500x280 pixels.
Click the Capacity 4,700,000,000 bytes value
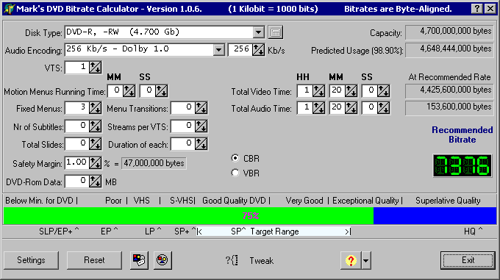click(x=449, y=32)
